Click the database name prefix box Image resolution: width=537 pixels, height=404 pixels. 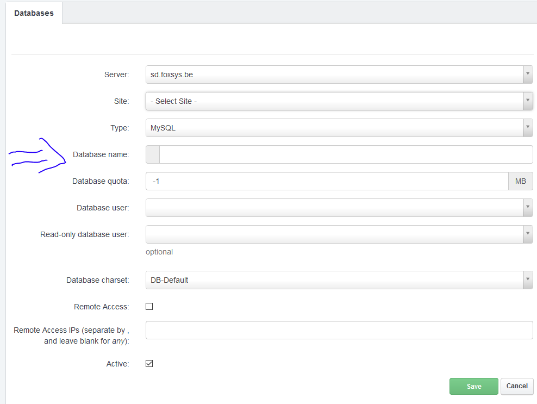pos(153,154)
